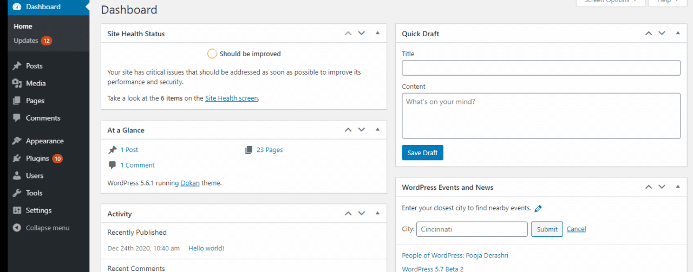Image resolution: width=693 pixels, height=272 pixels.
Task: Click the Save Draft button
Action: click(x=422, y=152)
